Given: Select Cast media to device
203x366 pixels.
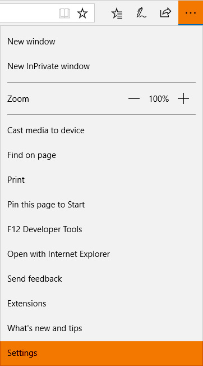Looking at the screenshot, I should point(101,130).
